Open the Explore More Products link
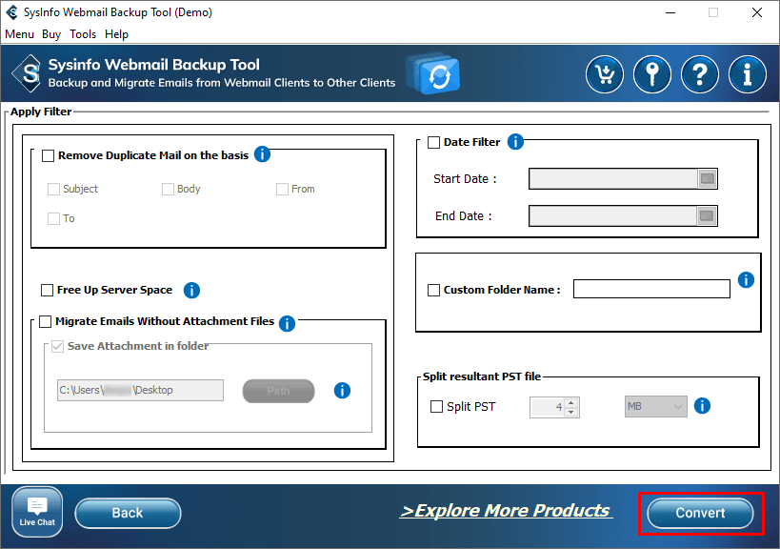This screenshot has width=780, height=549. tap(506, 511)
